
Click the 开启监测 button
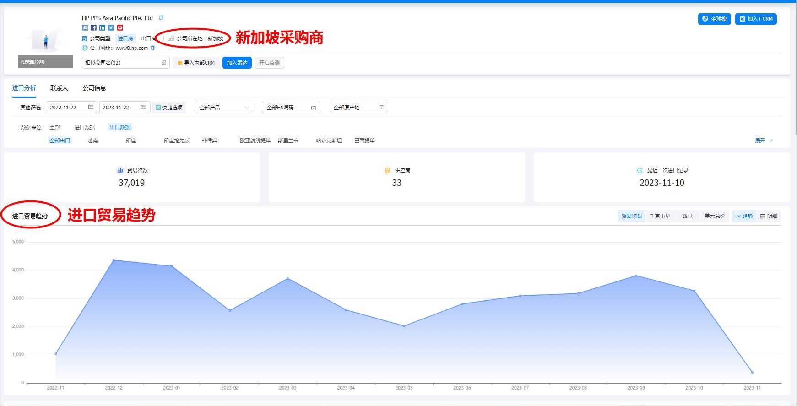(269, 63)
